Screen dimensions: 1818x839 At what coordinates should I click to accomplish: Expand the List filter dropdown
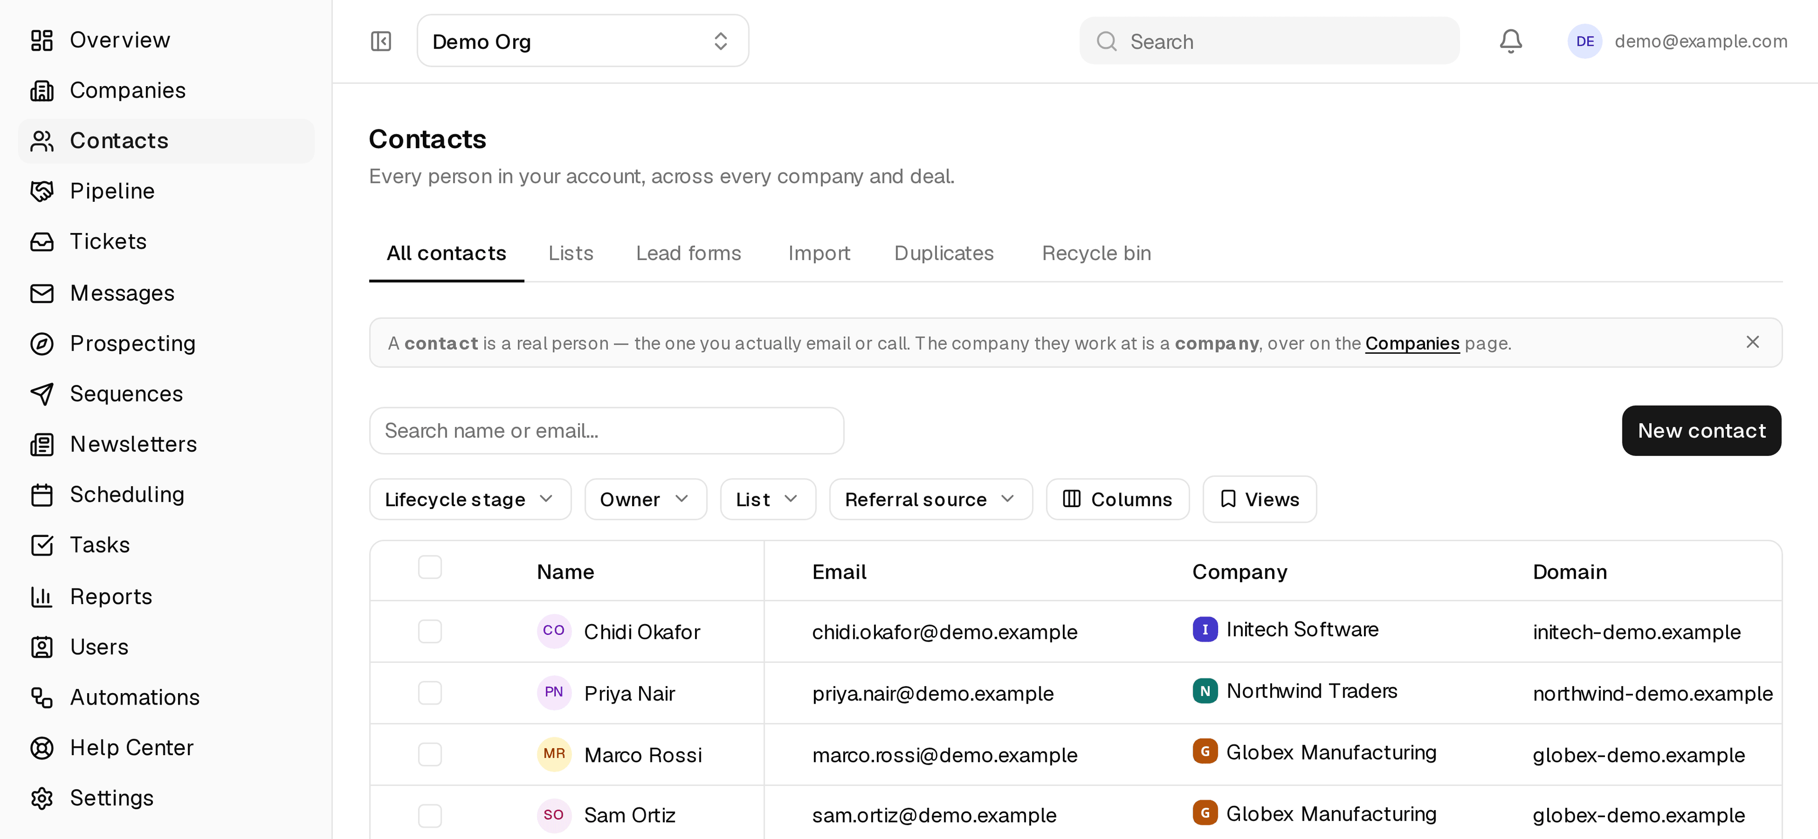768,500
